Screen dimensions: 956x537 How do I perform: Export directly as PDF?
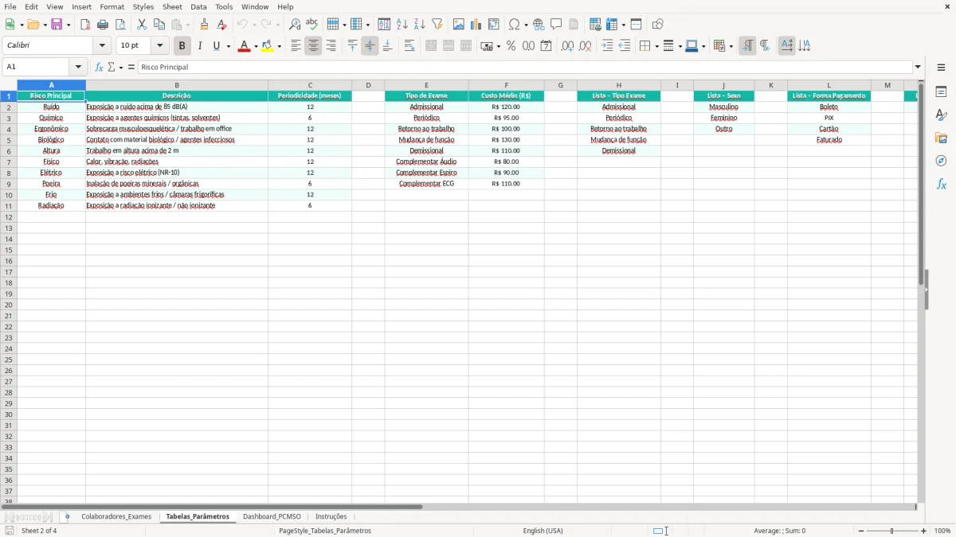pyautogui.click(x=85, y=25)
